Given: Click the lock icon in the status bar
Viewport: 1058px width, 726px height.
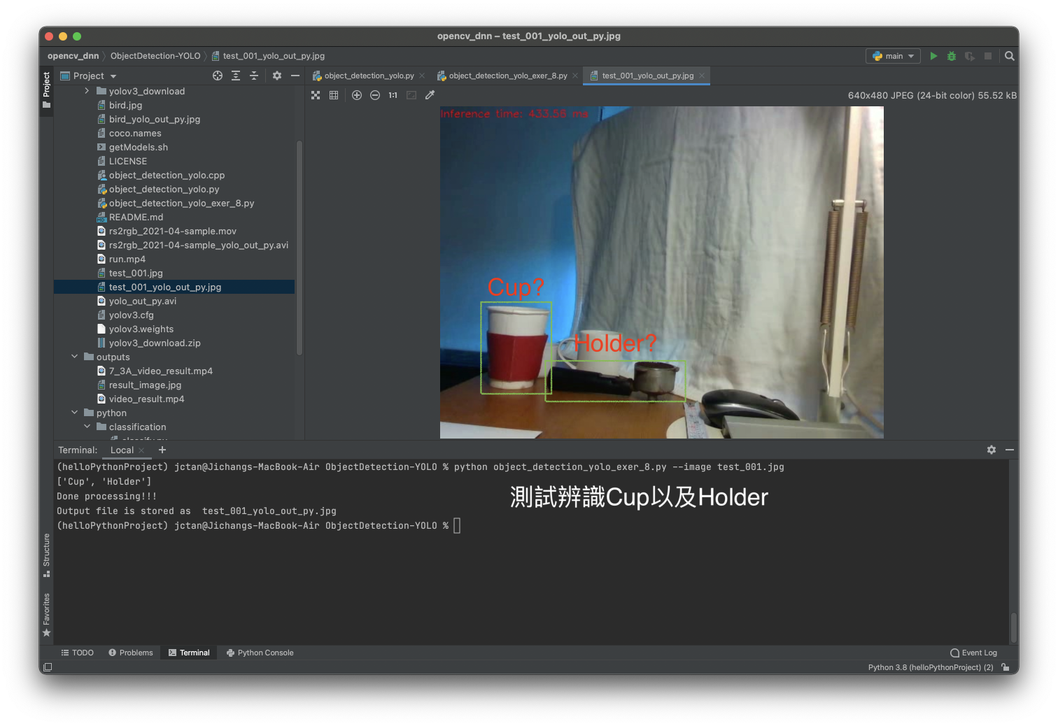Looking at the screenshot, I should [x=1006, y=667].
